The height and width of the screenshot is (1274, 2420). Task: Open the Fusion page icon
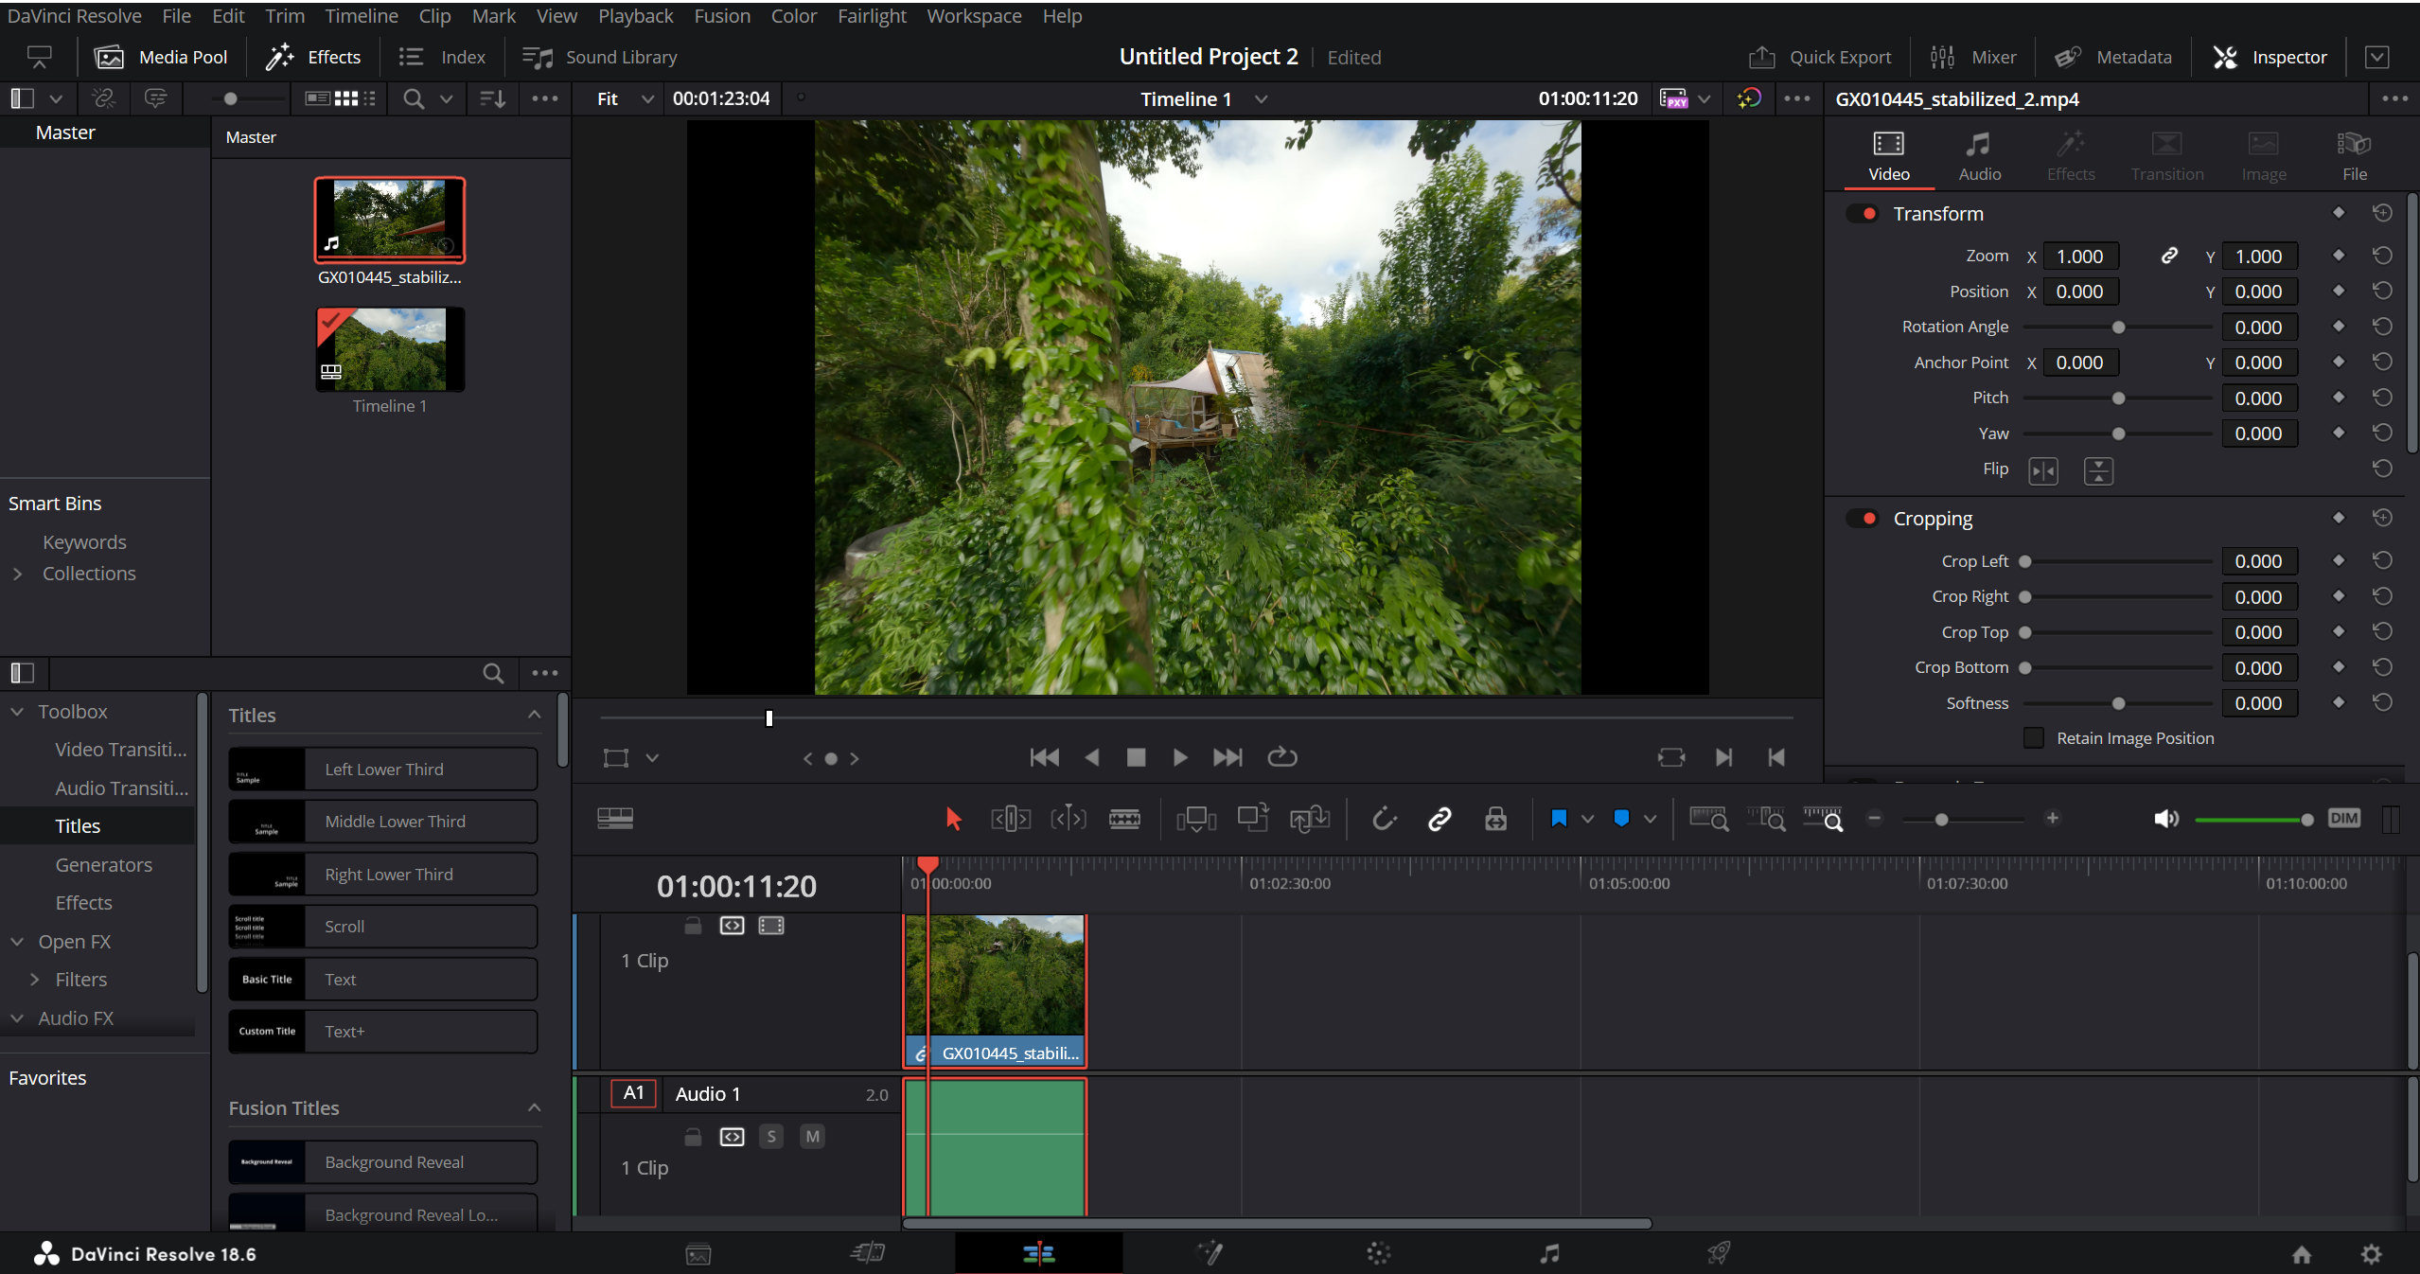(1210, 1253)
